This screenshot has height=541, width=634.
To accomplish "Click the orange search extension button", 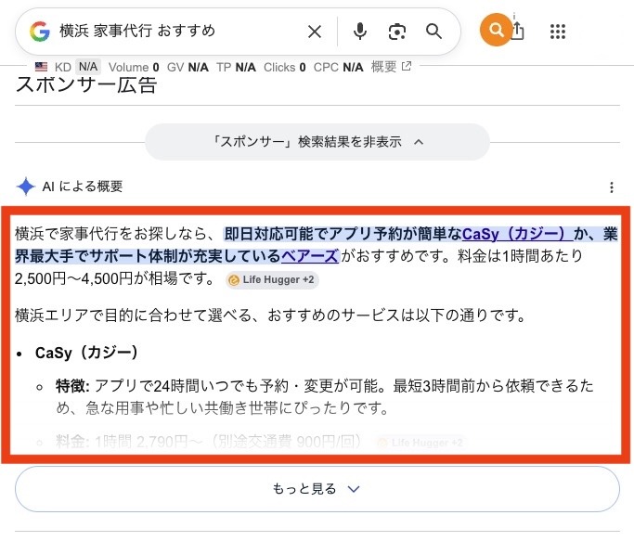I will (496, 30).
